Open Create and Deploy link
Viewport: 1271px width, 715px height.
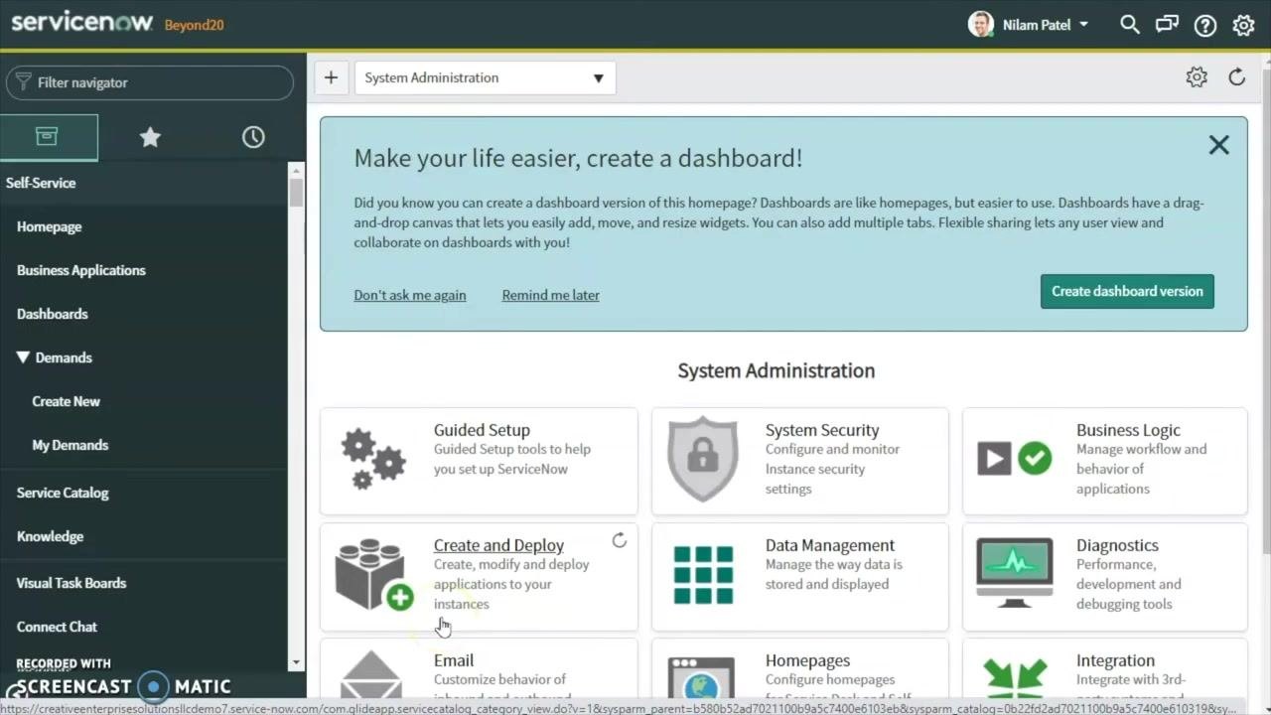point(498,545)
